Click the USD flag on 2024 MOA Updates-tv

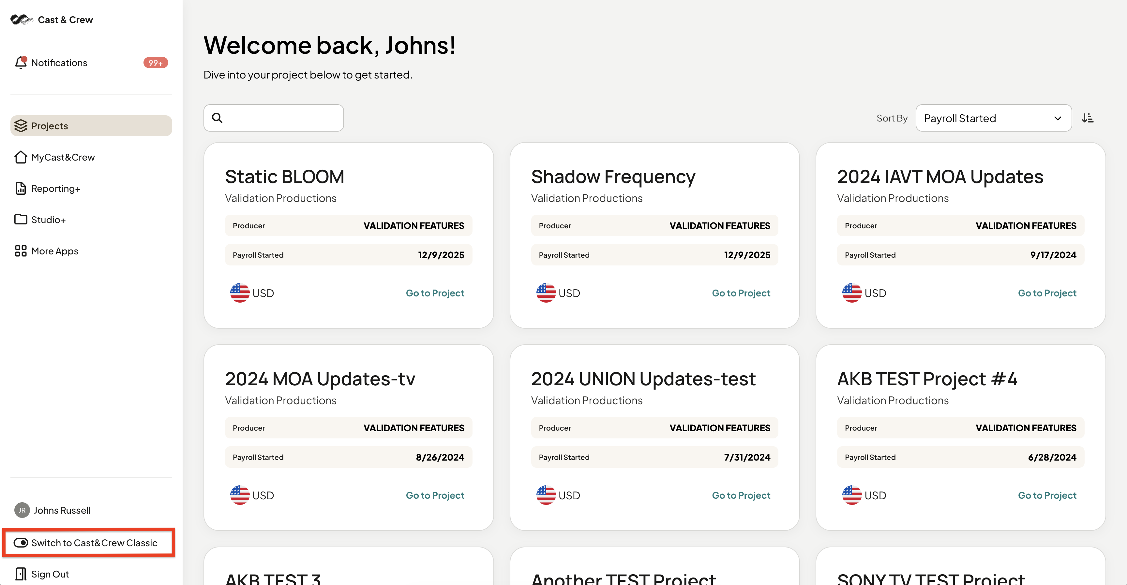click(x=240, y=495)
